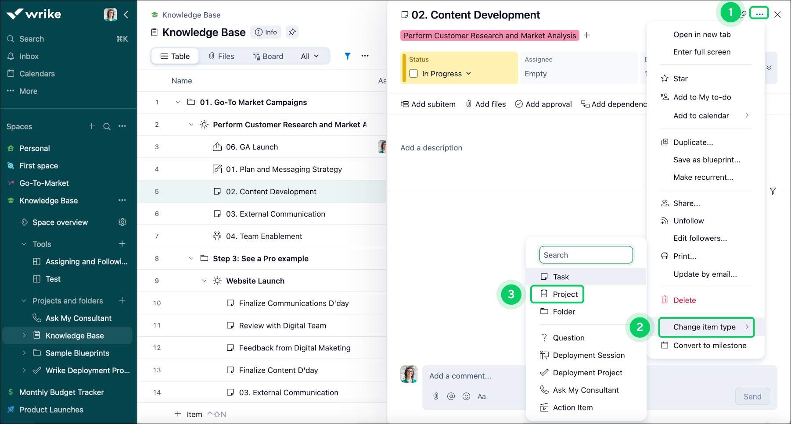Screen dimensions: 791x424
Task: Click the Send comment button
Action: coord(752,396)
